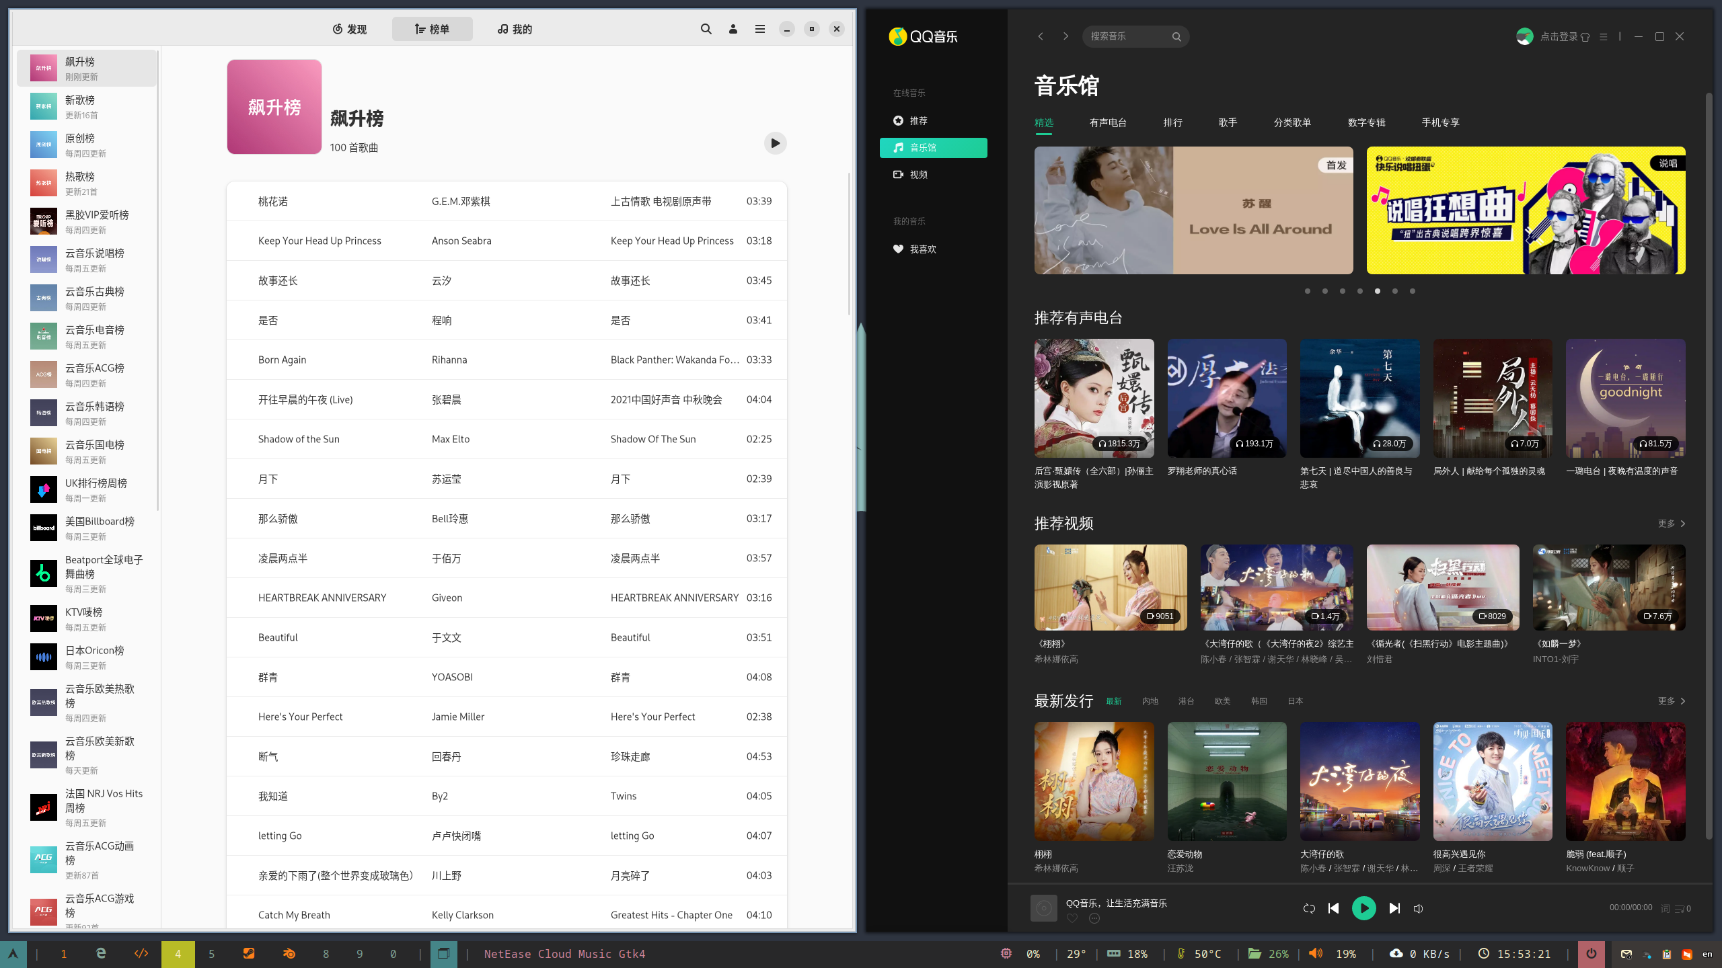Go to previous track in QQ Music
The width and height of the screenshot is (1722, 968).
(1333, 908)
